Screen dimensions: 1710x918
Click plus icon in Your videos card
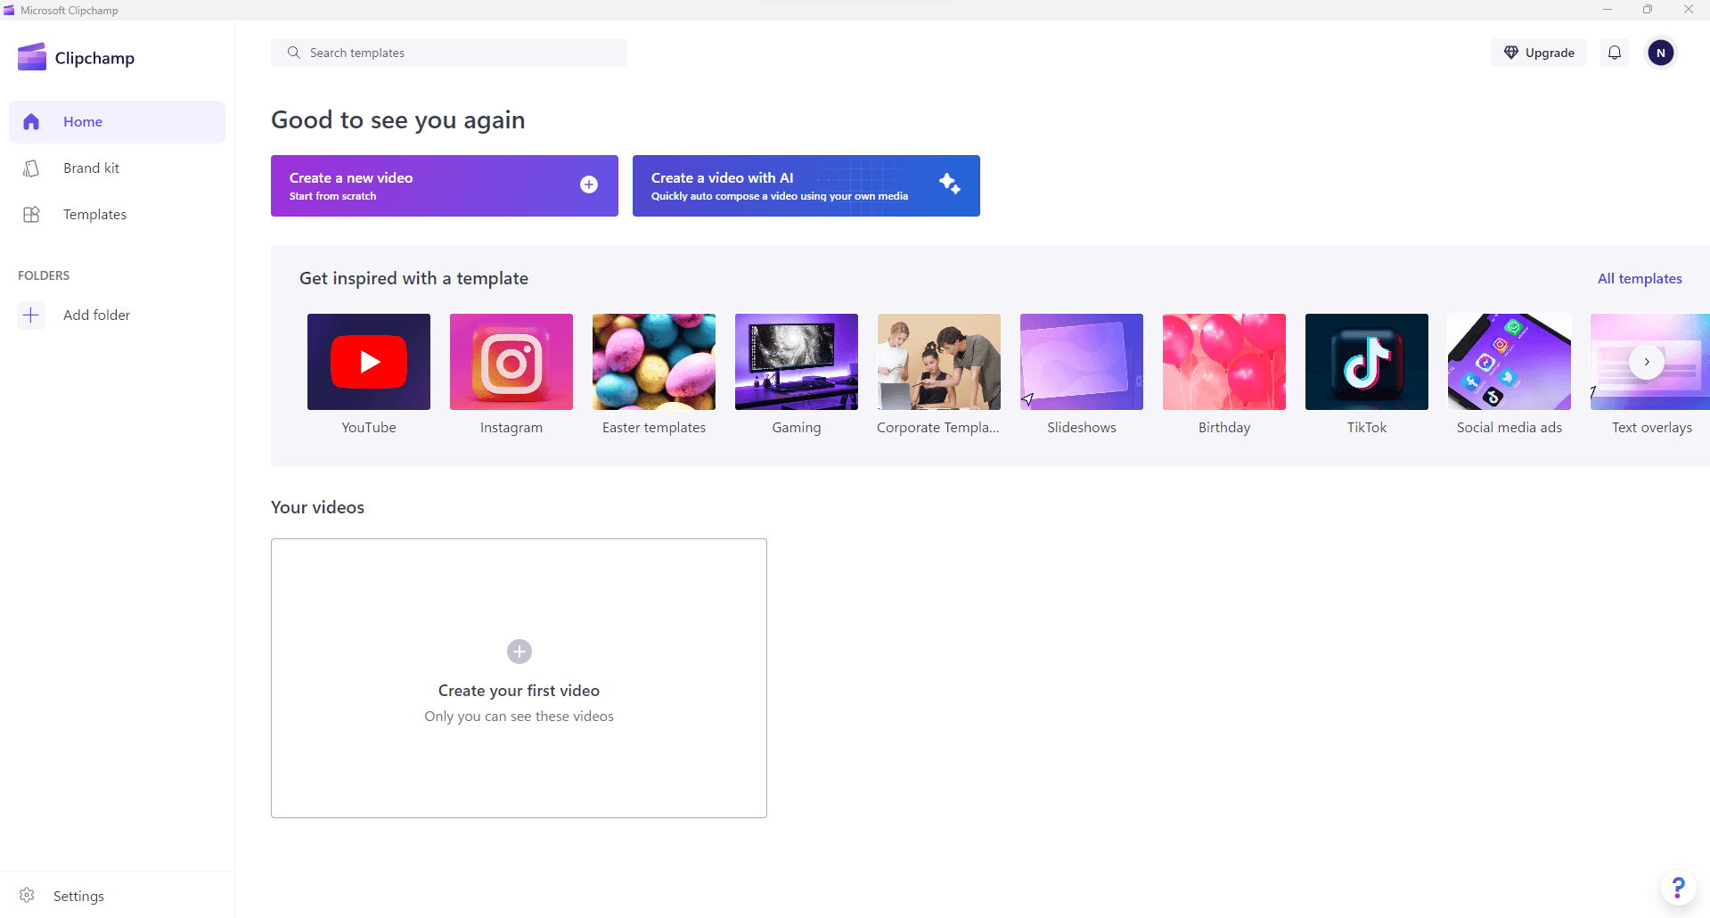520,652
